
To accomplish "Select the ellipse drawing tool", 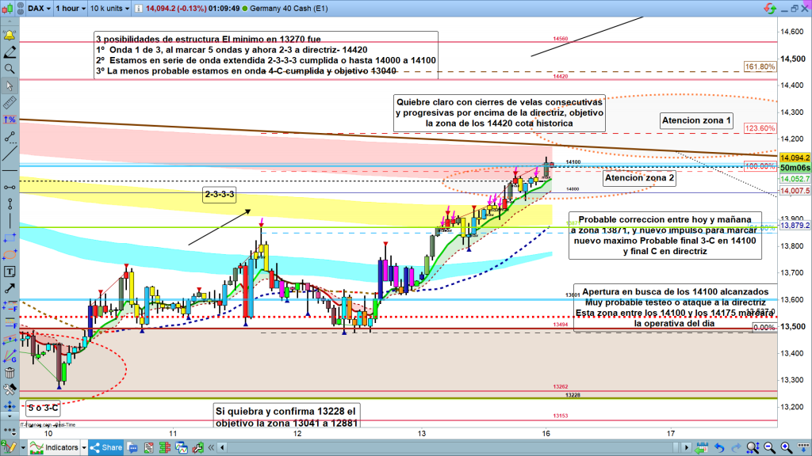I will [x=10, y=255].
